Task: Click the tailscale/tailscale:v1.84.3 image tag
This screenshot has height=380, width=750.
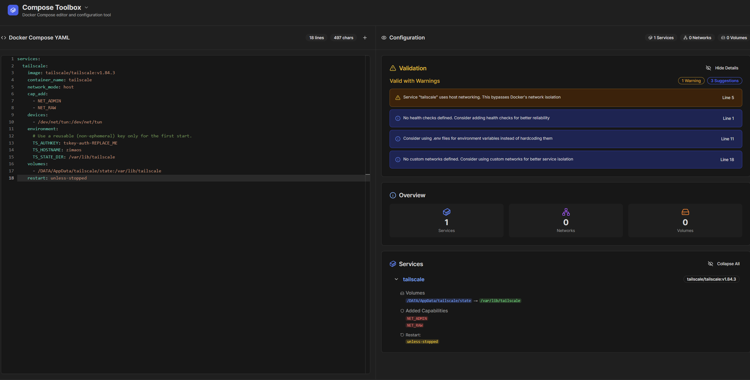Action: coord(711,279)
